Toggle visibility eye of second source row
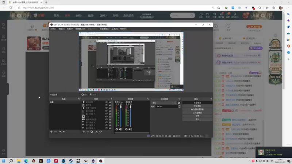 106,105
